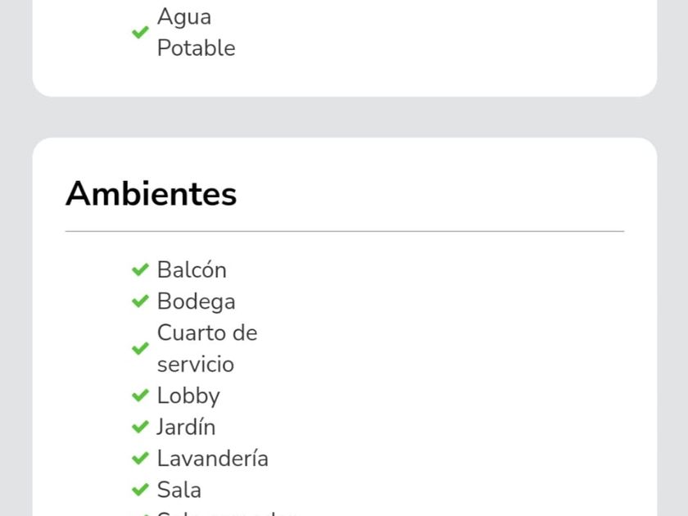
Task: Select the Agua Potable text label
Action: (196, 33)
